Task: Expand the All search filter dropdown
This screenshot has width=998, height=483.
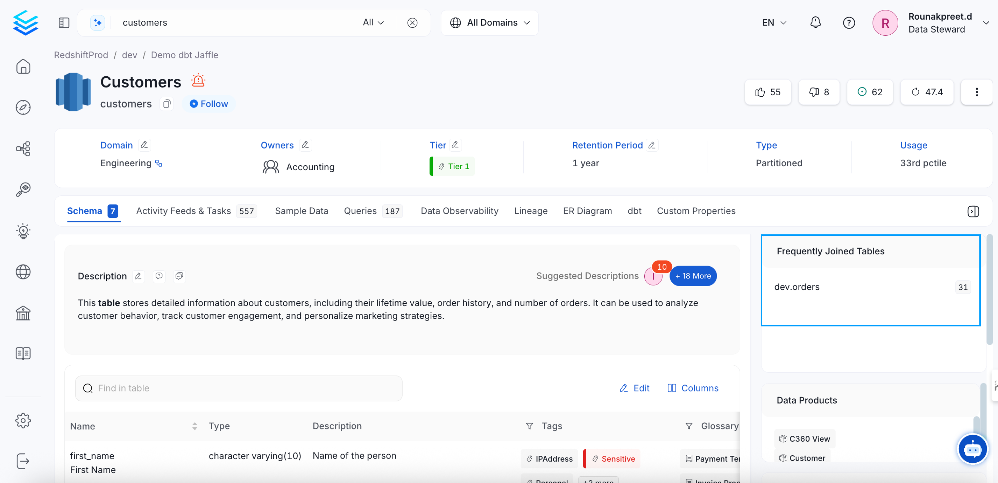Action: 373,22
